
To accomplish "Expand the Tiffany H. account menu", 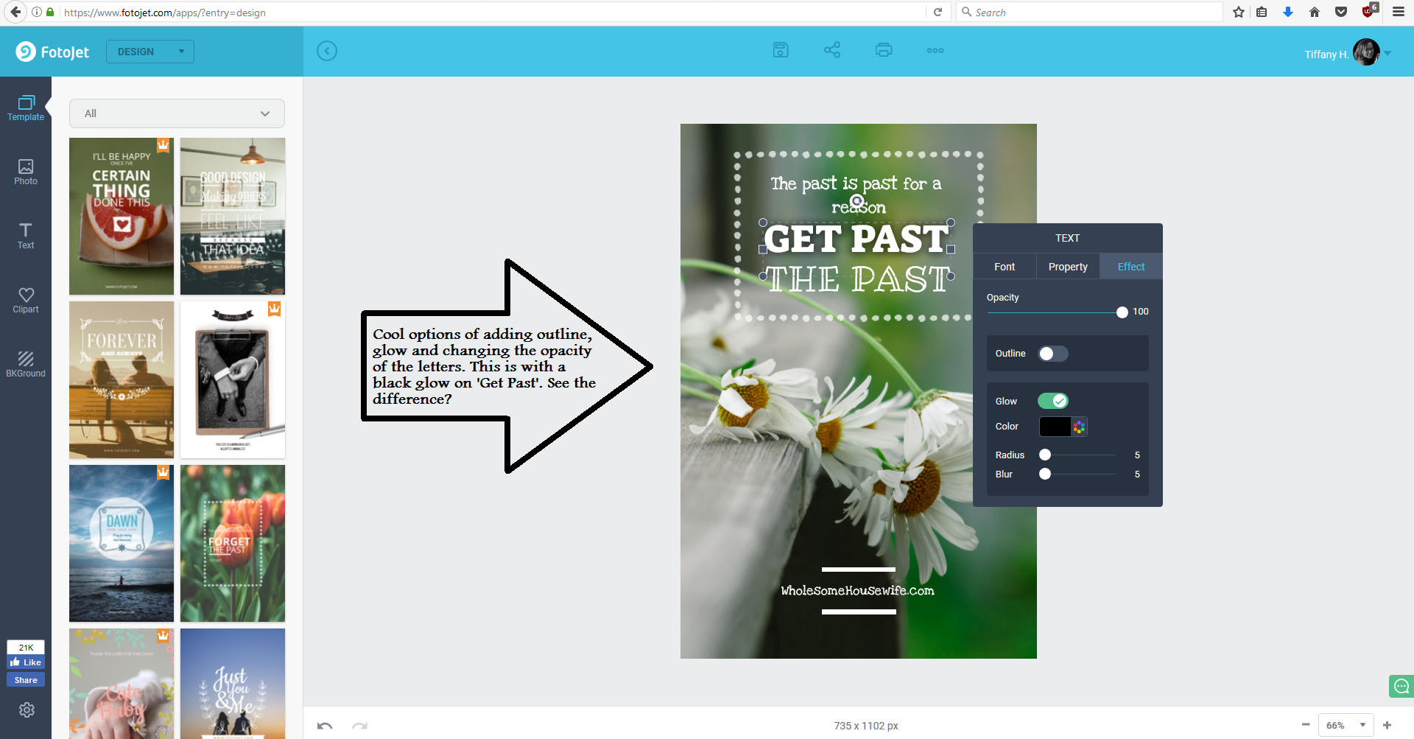I will pos(1387,53).
